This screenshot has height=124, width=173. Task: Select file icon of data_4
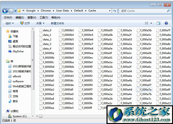click(x=41, y=49)
